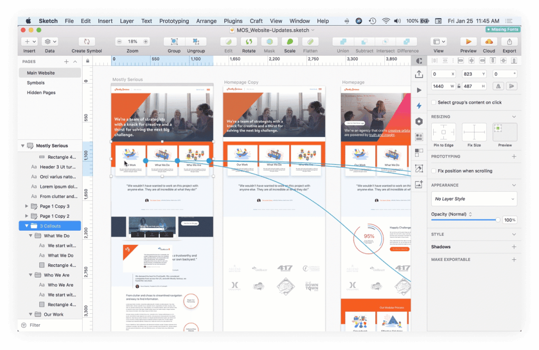Click the upload share icon in side strip
The image size is (539, 350).
pyautogui.click(x=419, y=74)
